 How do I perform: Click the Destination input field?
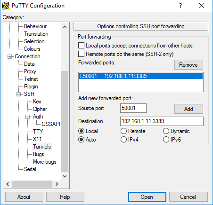(162, 121)
